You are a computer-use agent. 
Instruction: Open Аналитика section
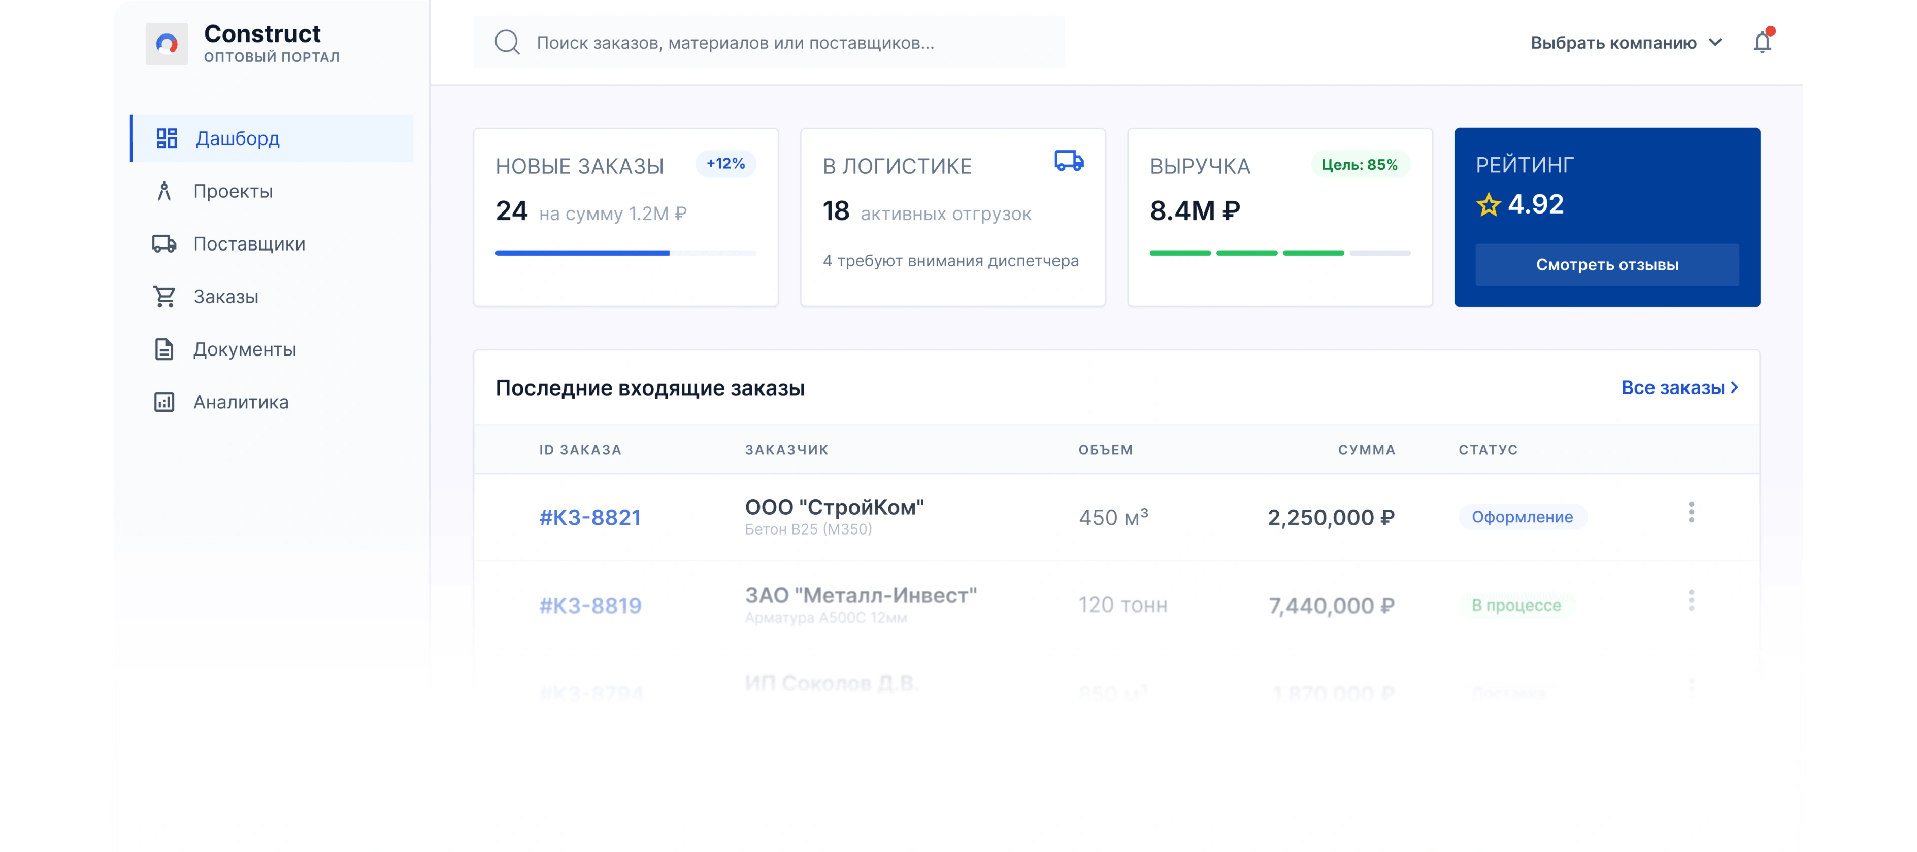pos(272,402)
